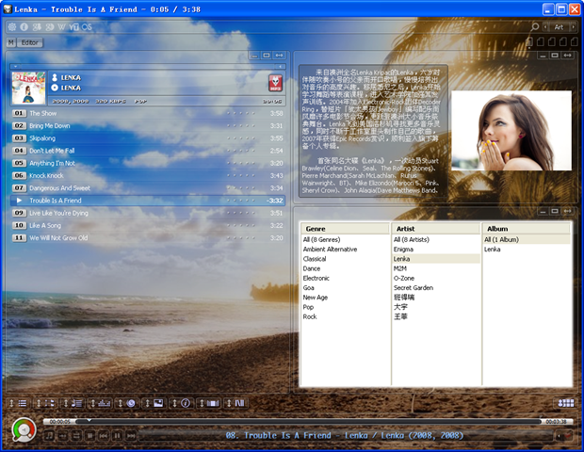Play track 04 Don't Let Me Fall
584x452 pixels.
click(52, 151)
